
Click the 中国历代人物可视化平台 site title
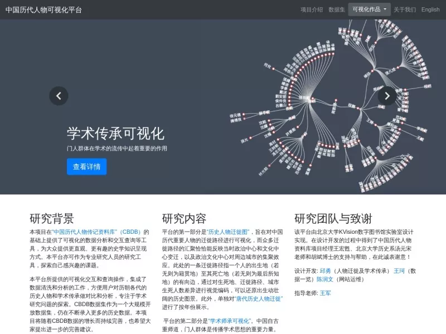click(x=43, y=10)
